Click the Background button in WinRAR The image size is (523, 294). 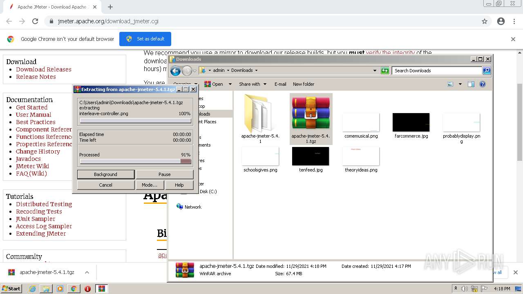coord(105,174)
